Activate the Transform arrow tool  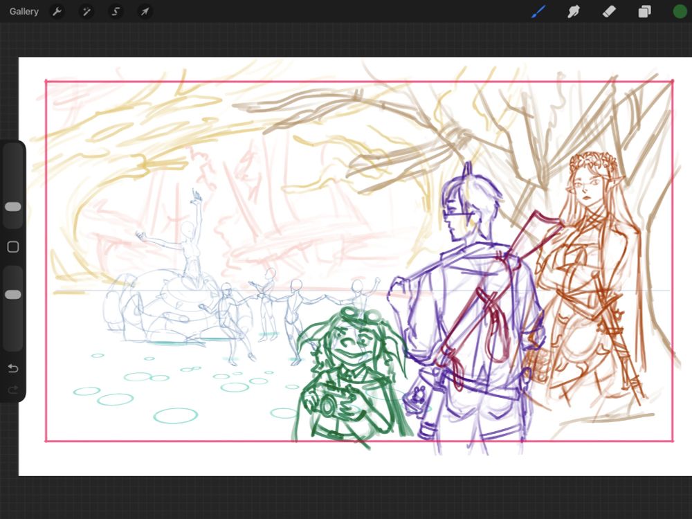point(145,11)
